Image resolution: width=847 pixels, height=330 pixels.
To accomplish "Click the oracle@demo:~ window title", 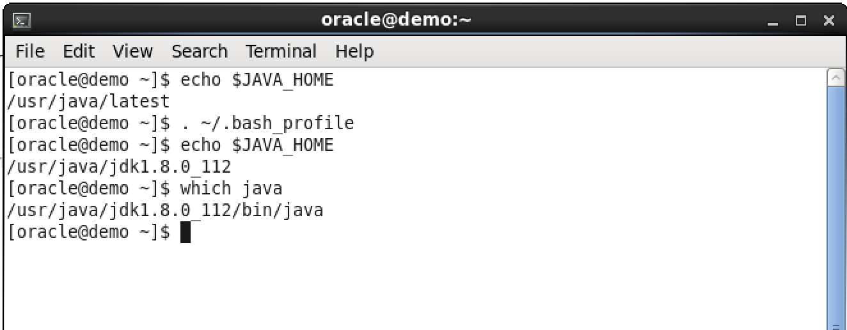I will pos(396,20).
